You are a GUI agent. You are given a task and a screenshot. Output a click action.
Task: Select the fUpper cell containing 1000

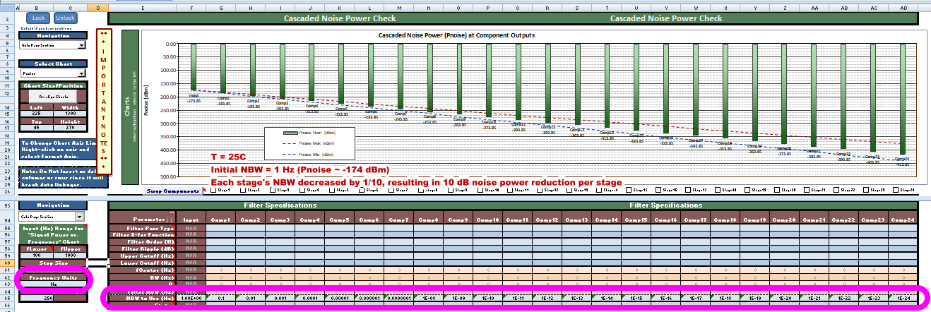coord(71,255)
